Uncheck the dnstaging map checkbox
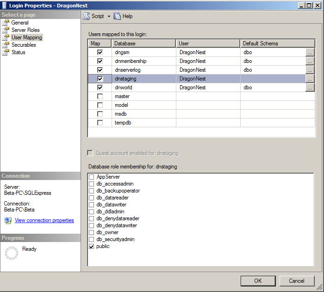 100,79
